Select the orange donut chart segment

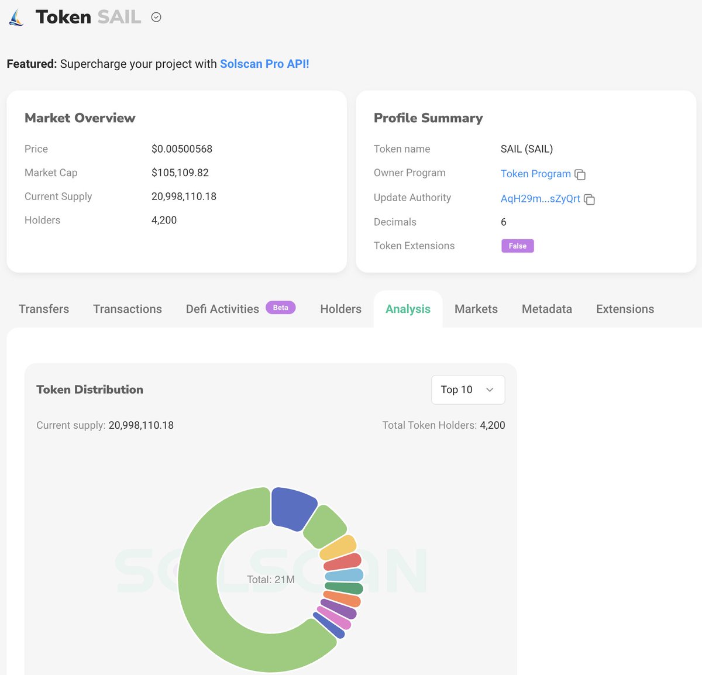click(x=342, y=599)
